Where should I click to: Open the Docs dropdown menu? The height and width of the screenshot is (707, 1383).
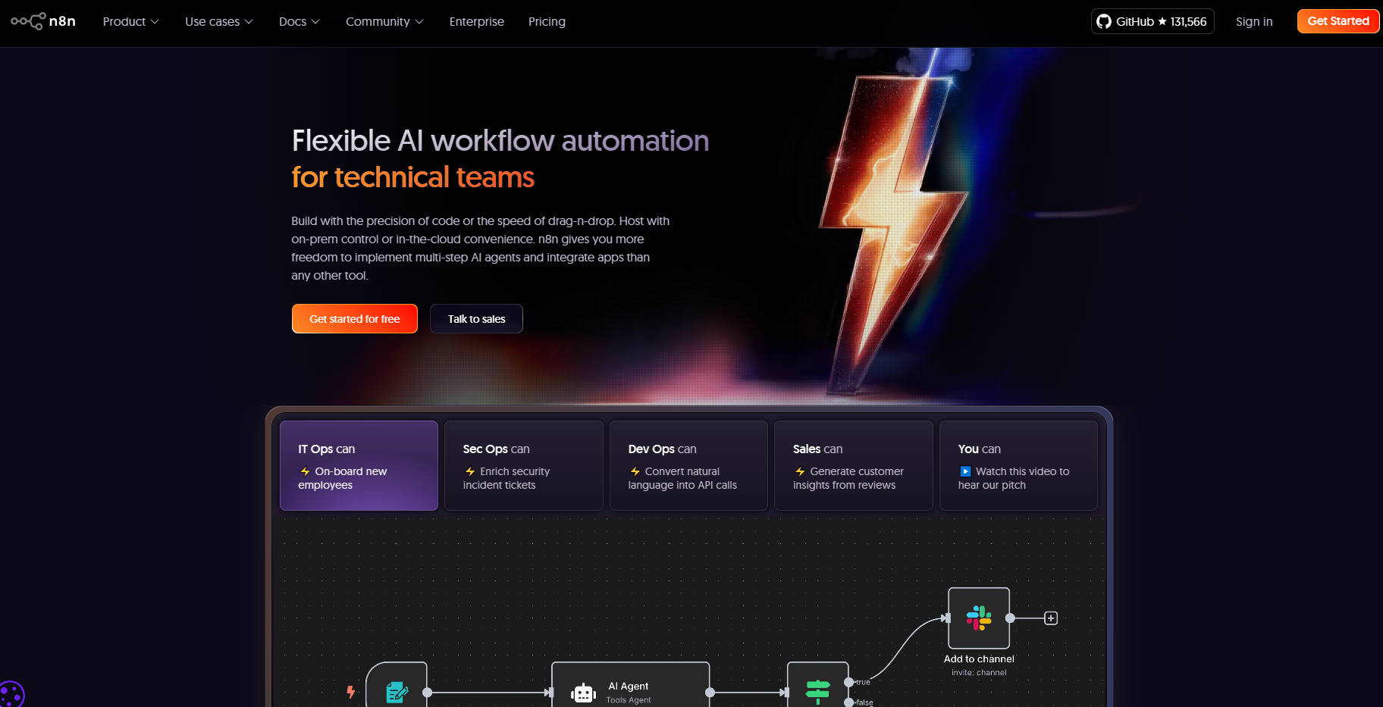click(299, 21)
